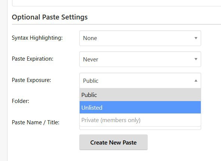Viewport: 221px width, 161px height.
Task: Click the arrow icon beside None
Action: 196,38
